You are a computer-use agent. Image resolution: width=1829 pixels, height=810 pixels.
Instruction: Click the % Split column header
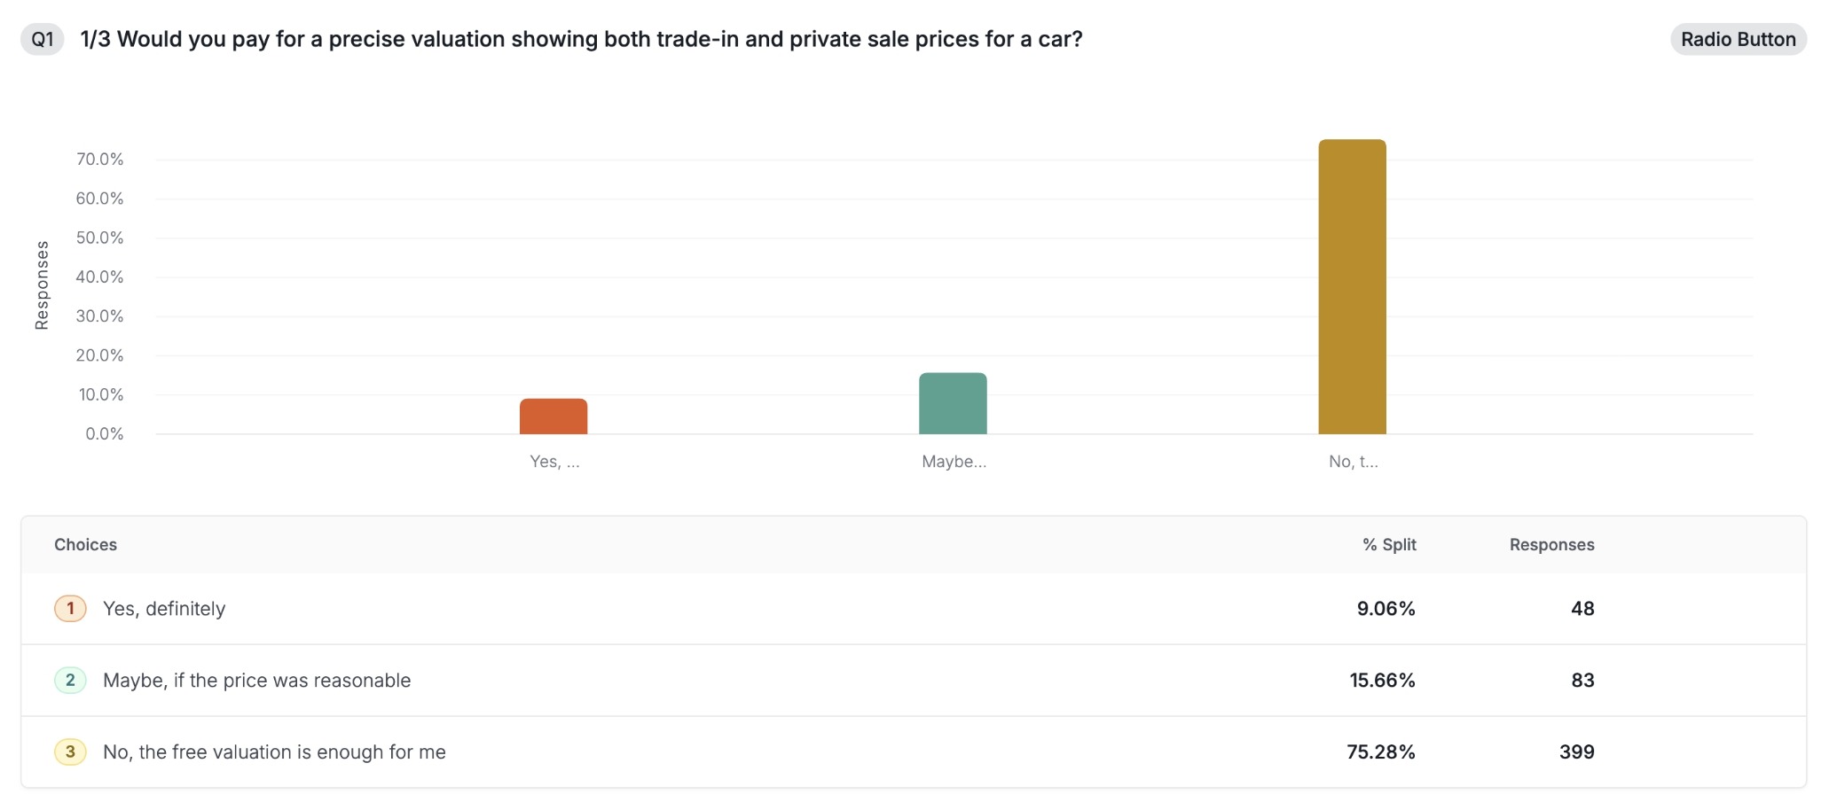click(x=1389, y=545)
